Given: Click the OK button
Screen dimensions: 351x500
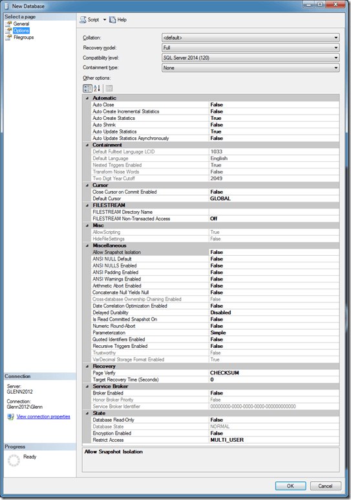Looking at the screenshot, I should tap(290, 486).
